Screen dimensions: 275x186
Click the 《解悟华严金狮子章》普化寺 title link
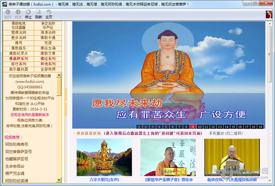169,180
